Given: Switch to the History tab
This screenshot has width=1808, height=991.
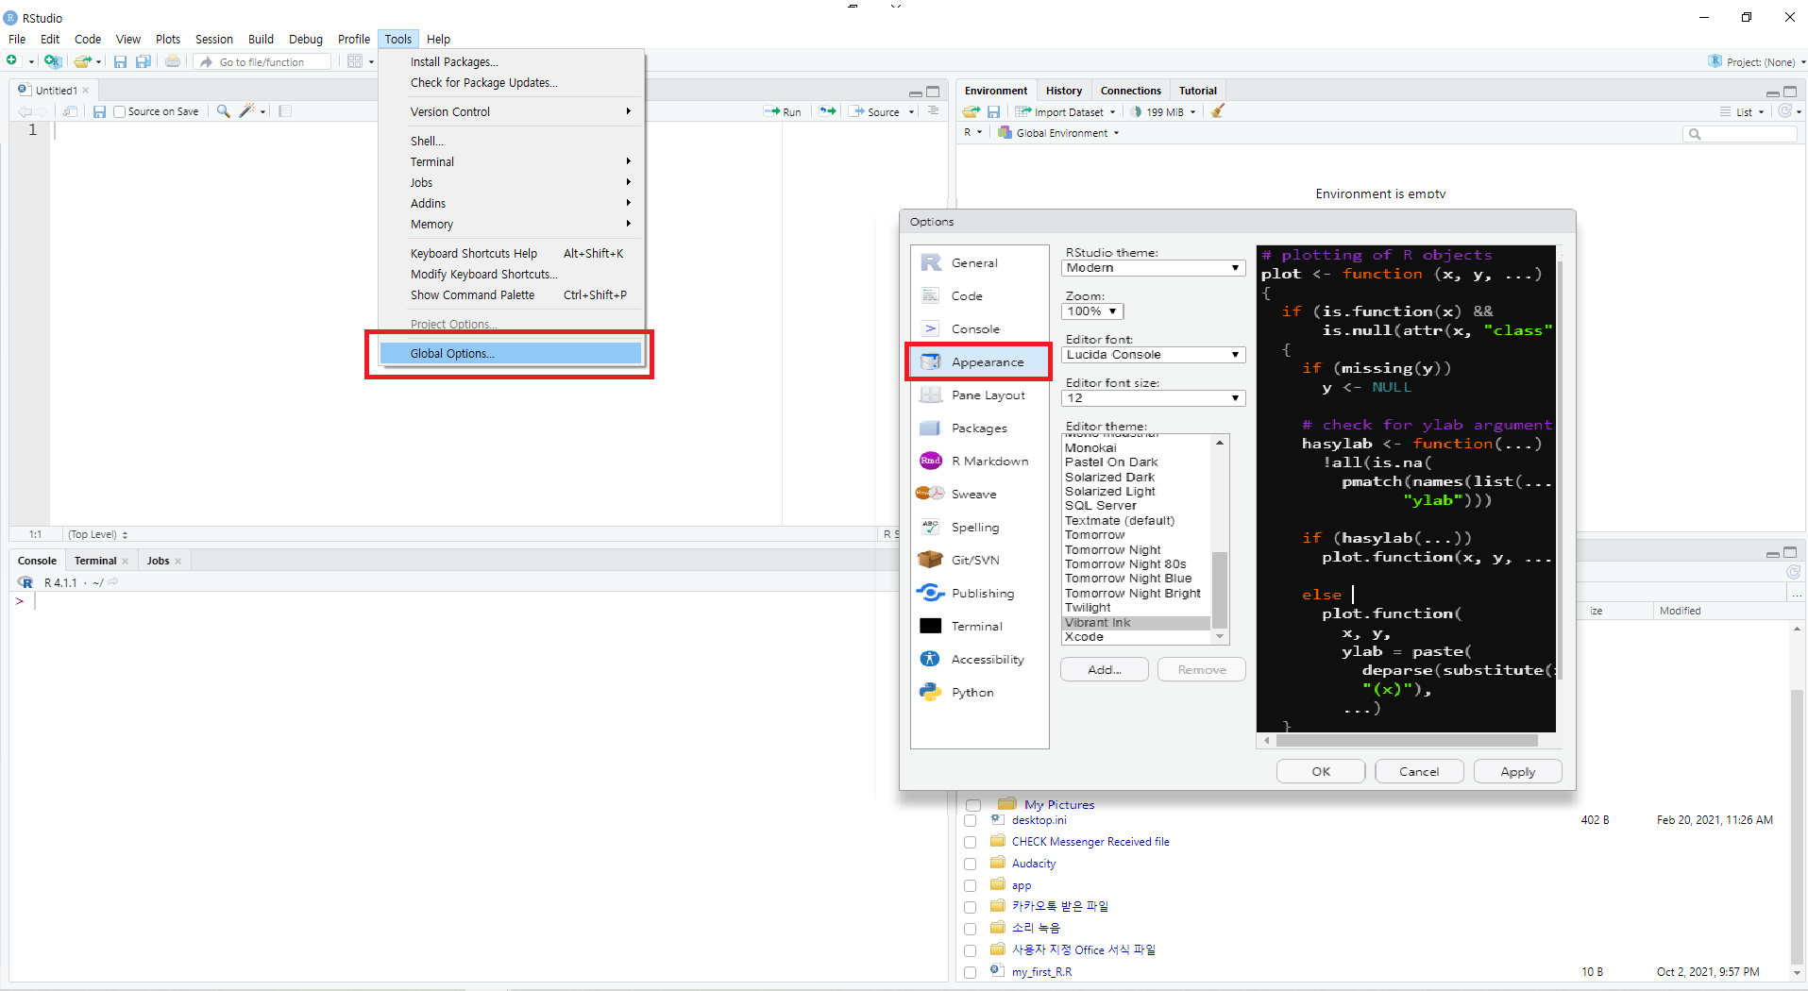Looking at the screenshot, I should click(1063, 91).
